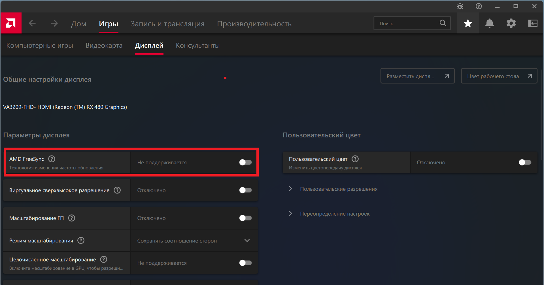The height and width of the screenshot is (285, 544).
Task: Show help for Масштабирование ГП
Action: pyautogui.click(x=72, y=218)
